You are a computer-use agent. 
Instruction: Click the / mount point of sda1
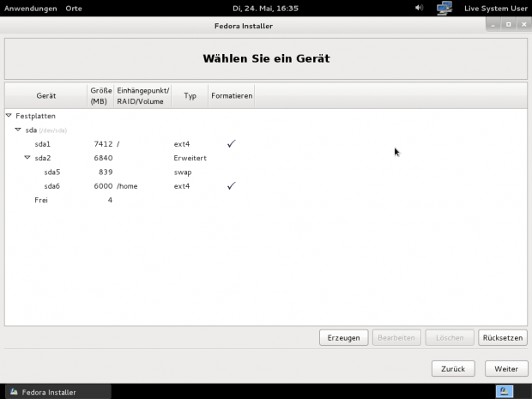118,144
